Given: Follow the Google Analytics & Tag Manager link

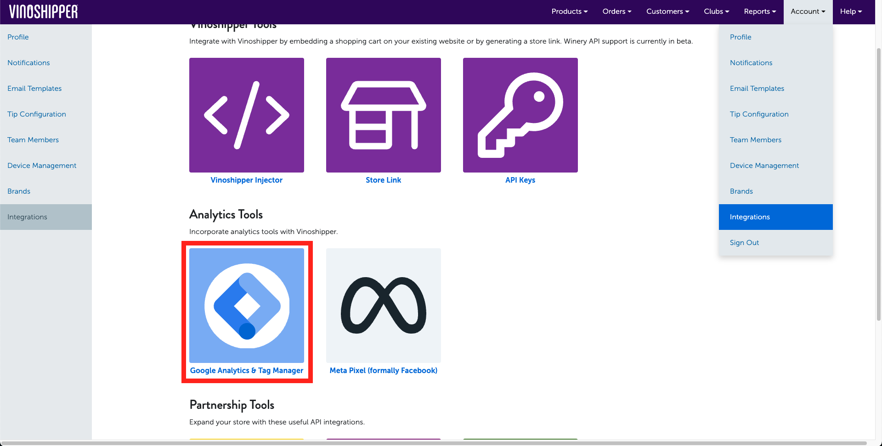Looking at the screenshot, I should pyautogui.click(x=247, y=371).
